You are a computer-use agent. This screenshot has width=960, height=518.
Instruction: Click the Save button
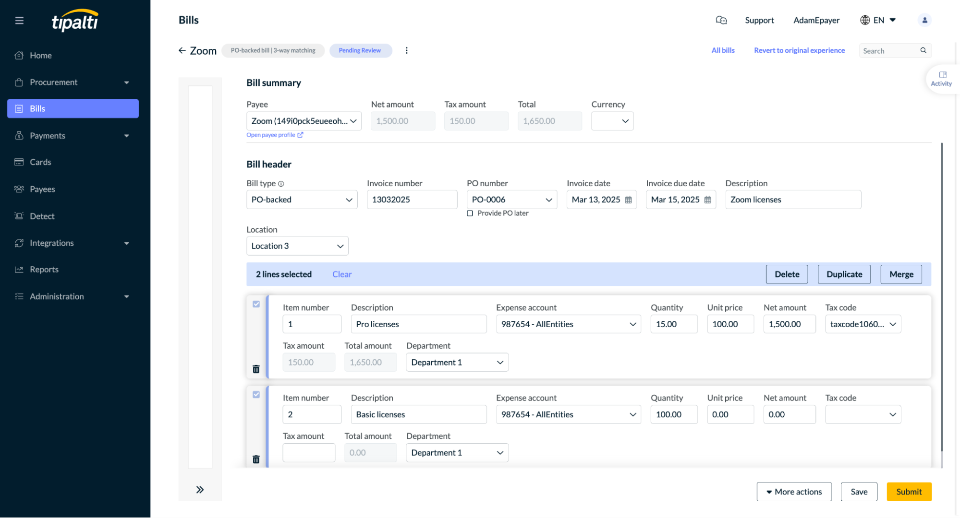859,492
